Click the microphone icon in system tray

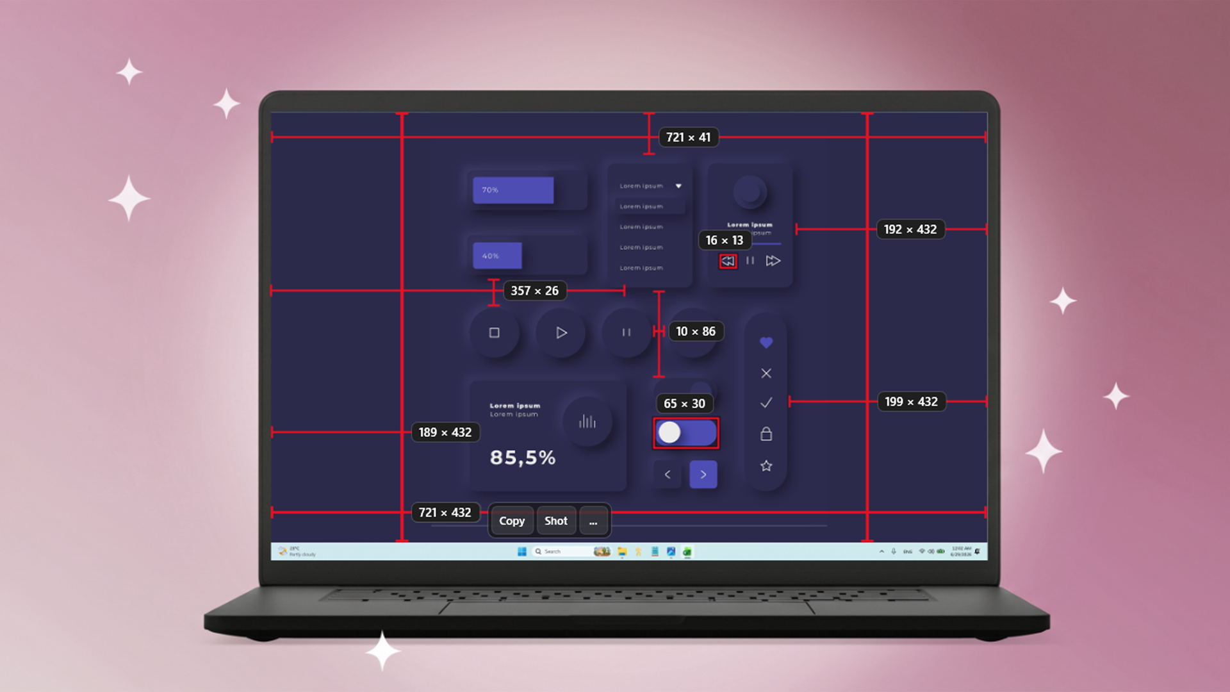tap(894, 551)
